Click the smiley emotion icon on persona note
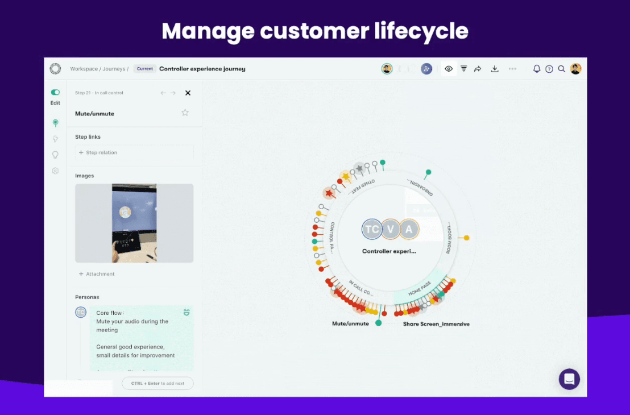This screenshot has height=415, width=630. (x=186, y=312)
